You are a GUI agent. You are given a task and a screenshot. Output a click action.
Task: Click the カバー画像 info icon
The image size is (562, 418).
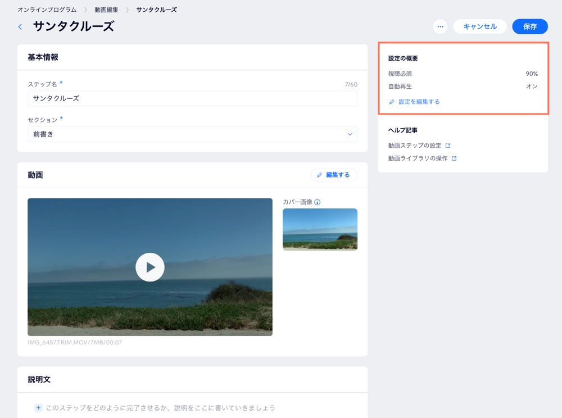point(317,202)
